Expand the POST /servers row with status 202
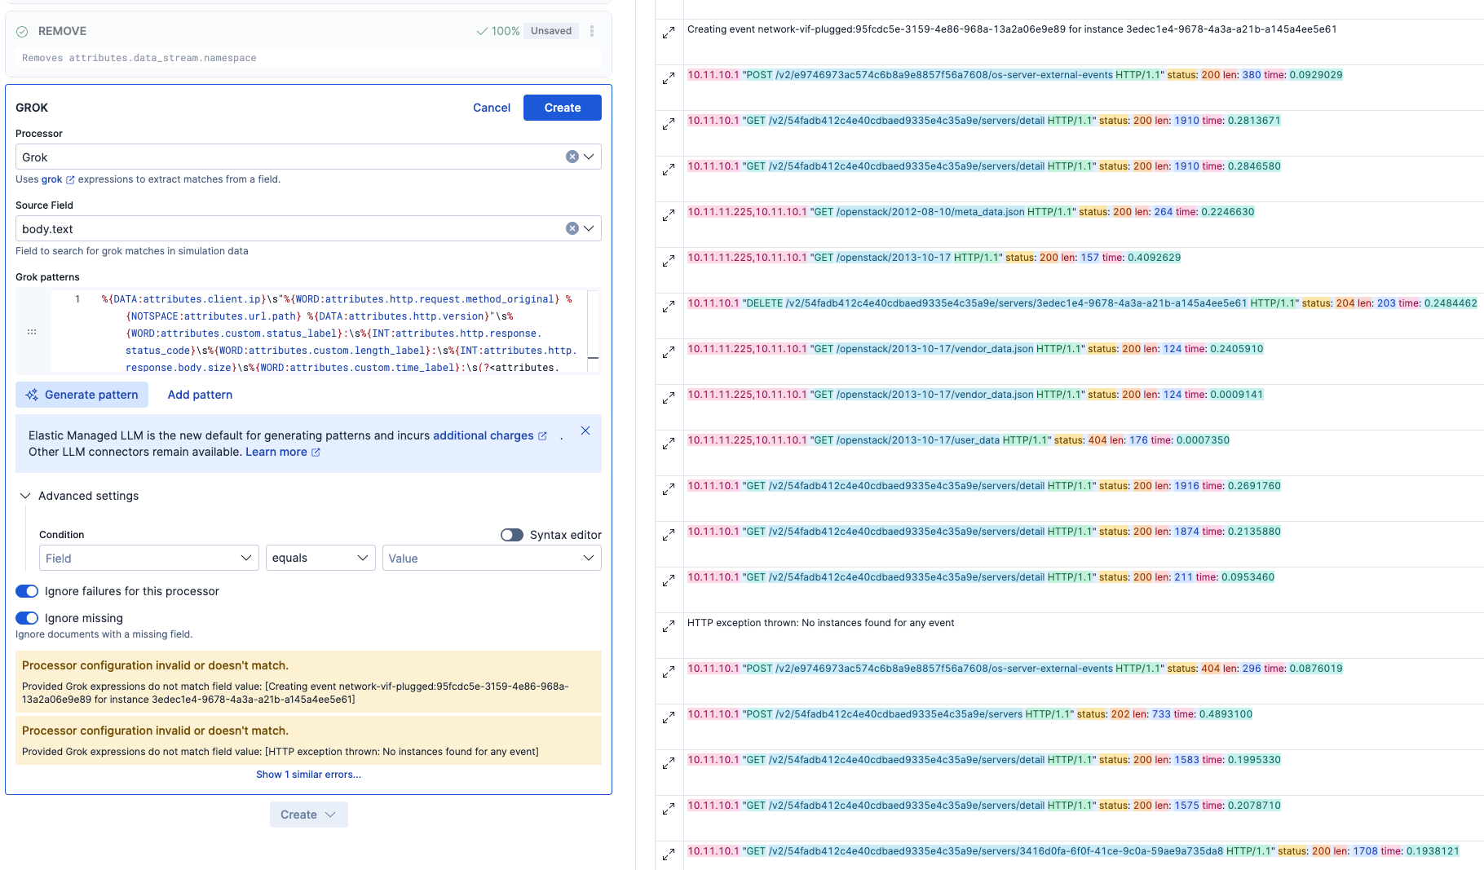Viewport: 1484px width, 870px height. (669, 718)
